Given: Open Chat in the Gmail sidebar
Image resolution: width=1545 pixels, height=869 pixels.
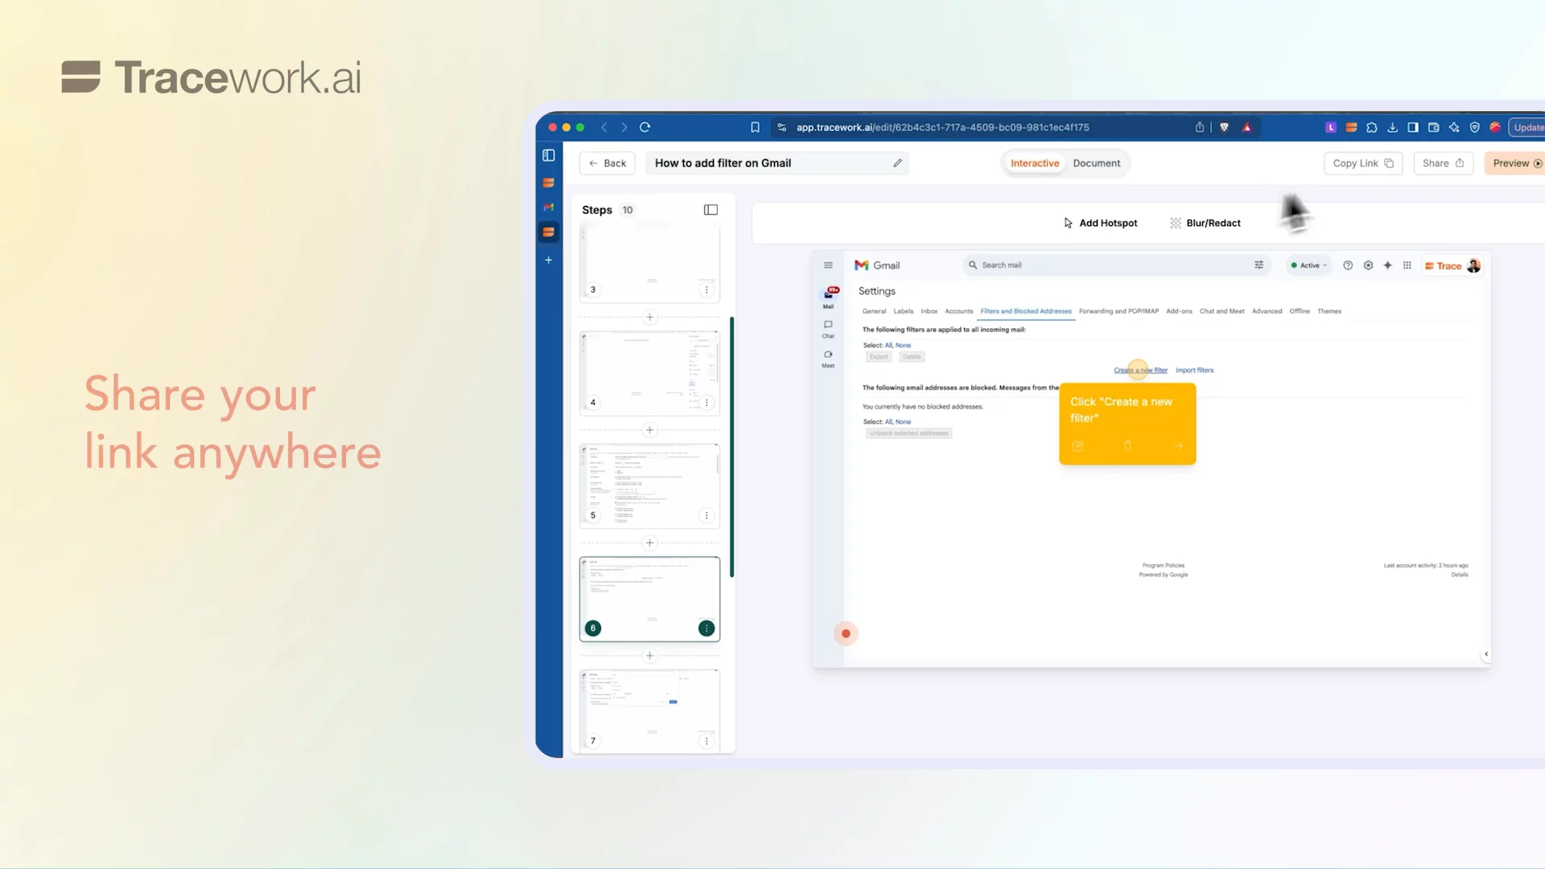Looking at the screenshot, I should (828, 329).
